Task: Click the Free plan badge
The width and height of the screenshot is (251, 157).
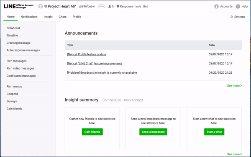Action: tap(102, 6)
